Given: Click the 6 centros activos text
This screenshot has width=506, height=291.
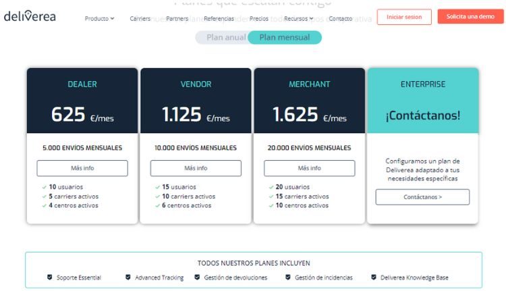Looking at the screenshot, I should pyautogui.click(x=186, y=205).
